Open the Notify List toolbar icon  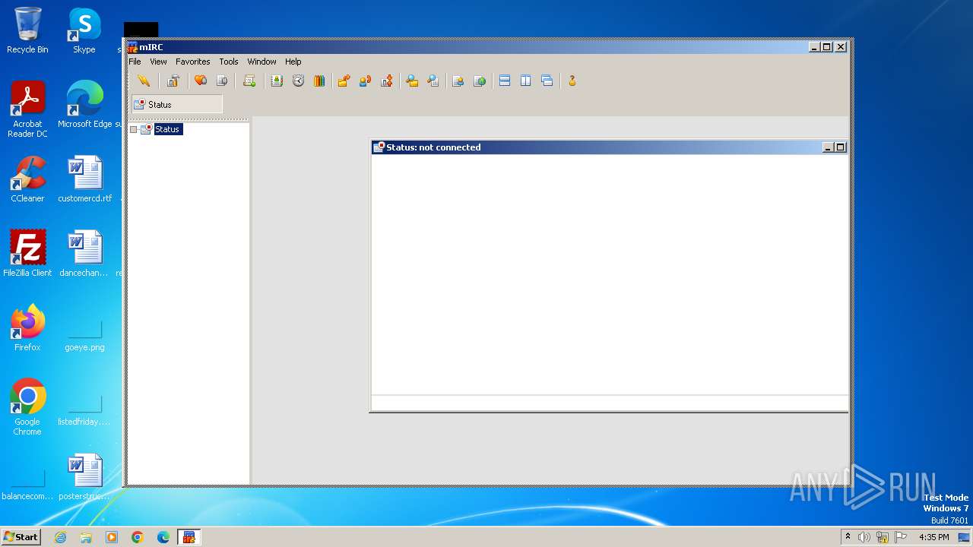458,81
